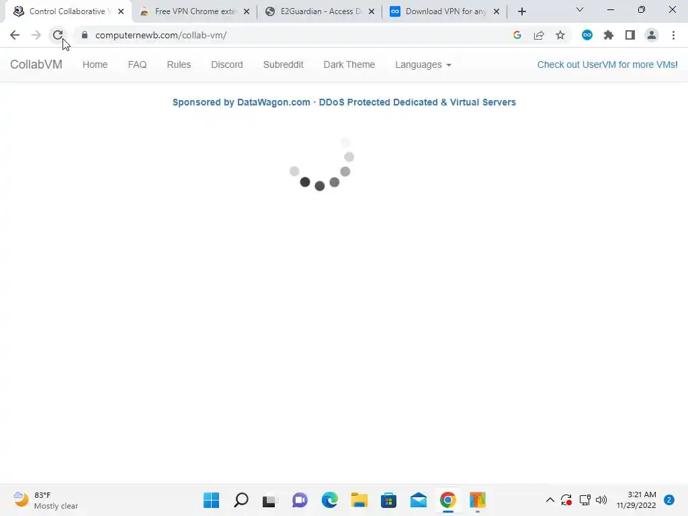
Task: Open the Chrome profile avatar
Action: (652, 35)
